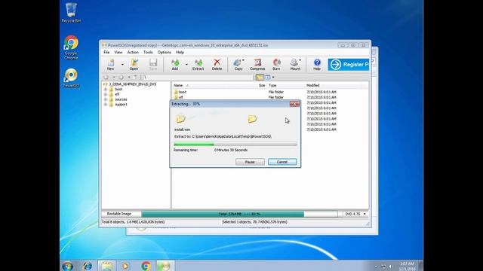Viewport: 483px width, 271px height.
Task: Open the Mount button dropdown arrow
Action: [x=300, y=60]
